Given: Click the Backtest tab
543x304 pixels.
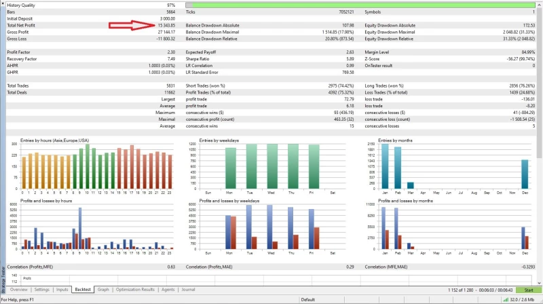Looking at the screenshot, I should [83, 290].
